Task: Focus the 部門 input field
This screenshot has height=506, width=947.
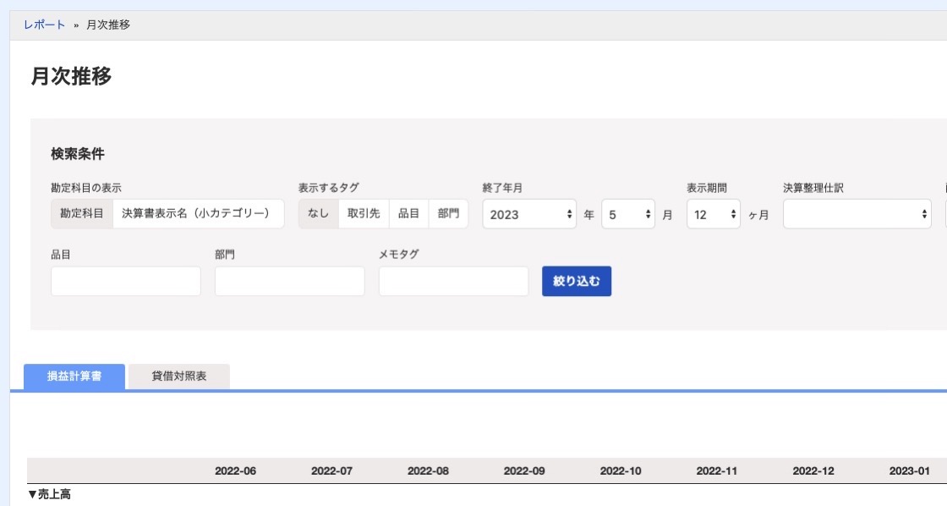Action: pos(289,281)
